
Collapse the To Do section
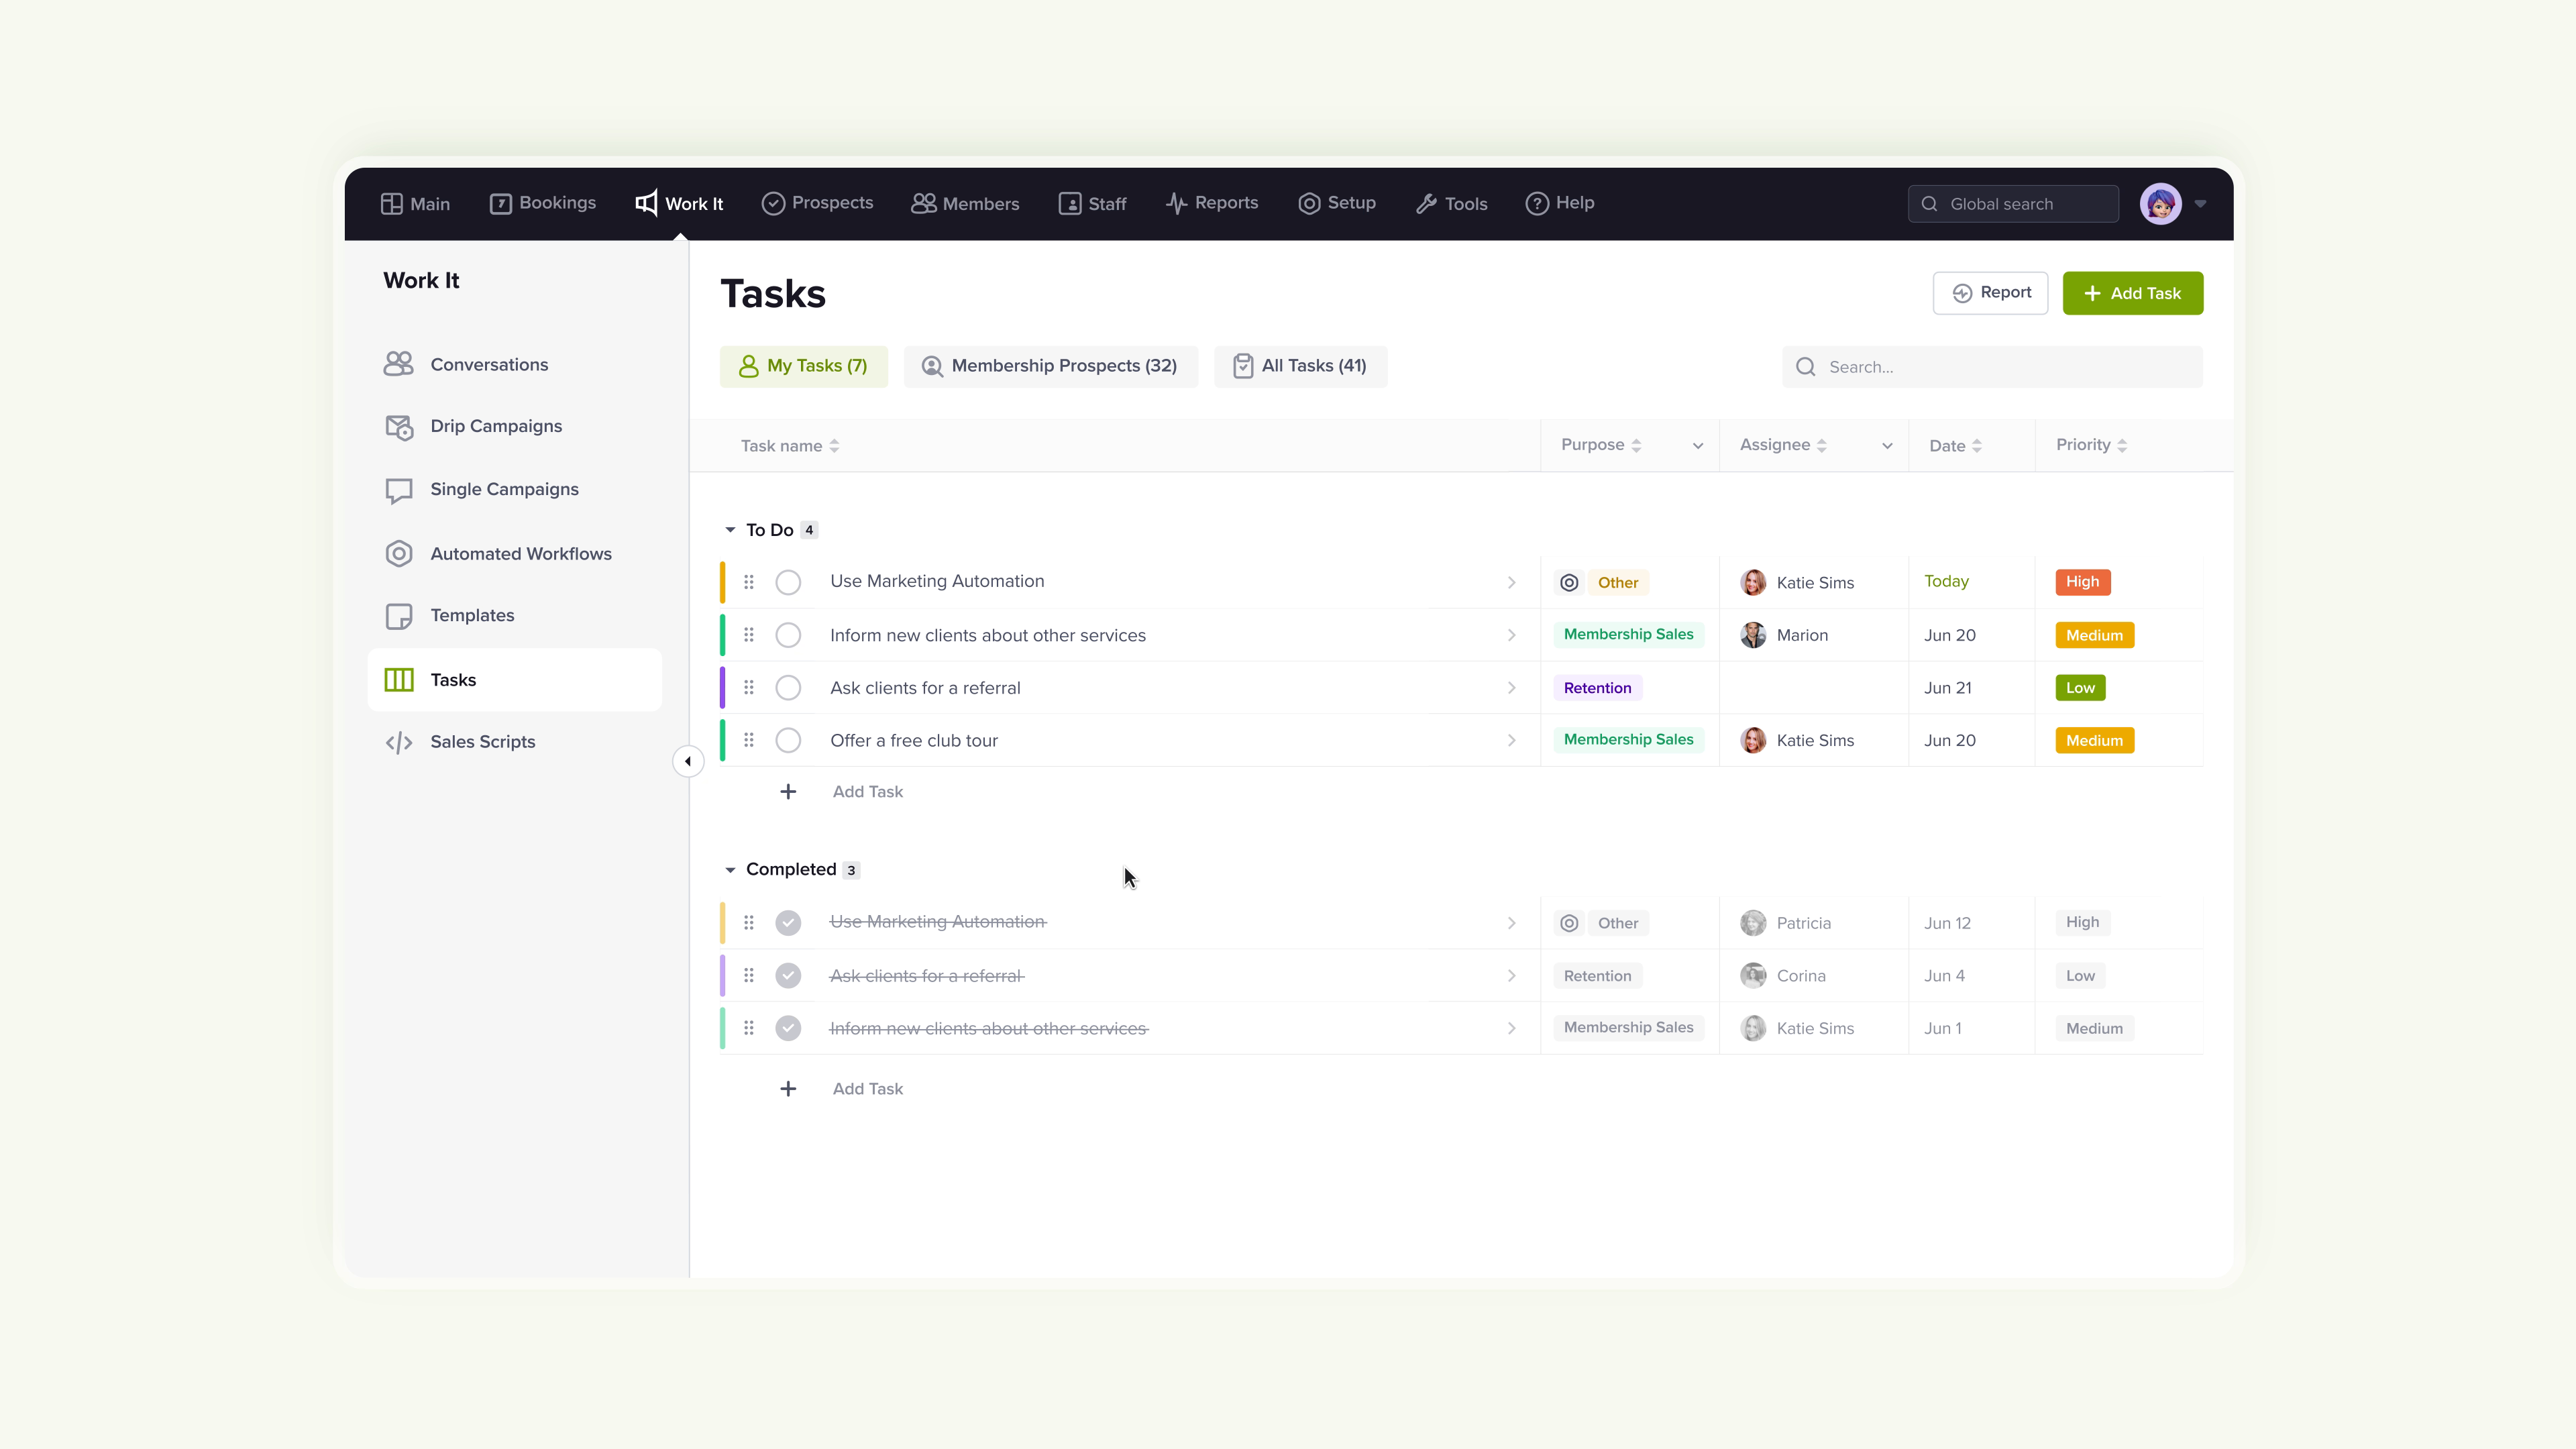point(730,529)
